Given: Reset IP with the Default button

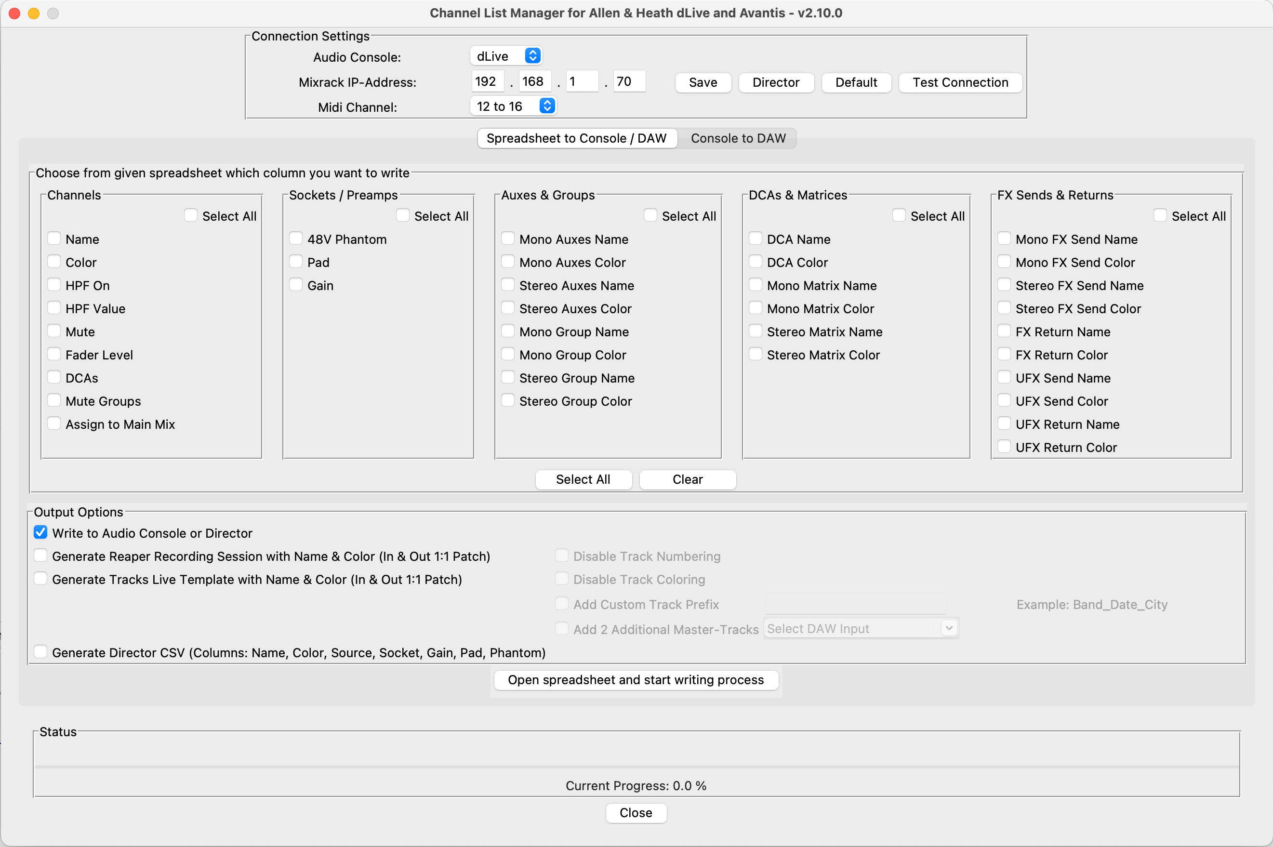Looking at the screenshot, I should click(x=856, y=83).
